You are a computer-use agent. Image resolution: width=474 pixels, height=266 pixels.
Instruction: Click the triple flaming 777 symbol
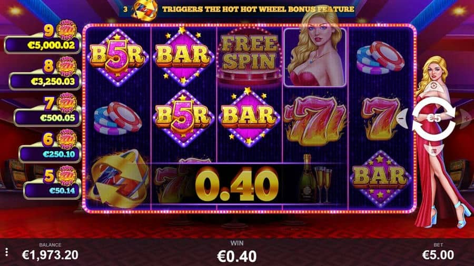point(315,120)
